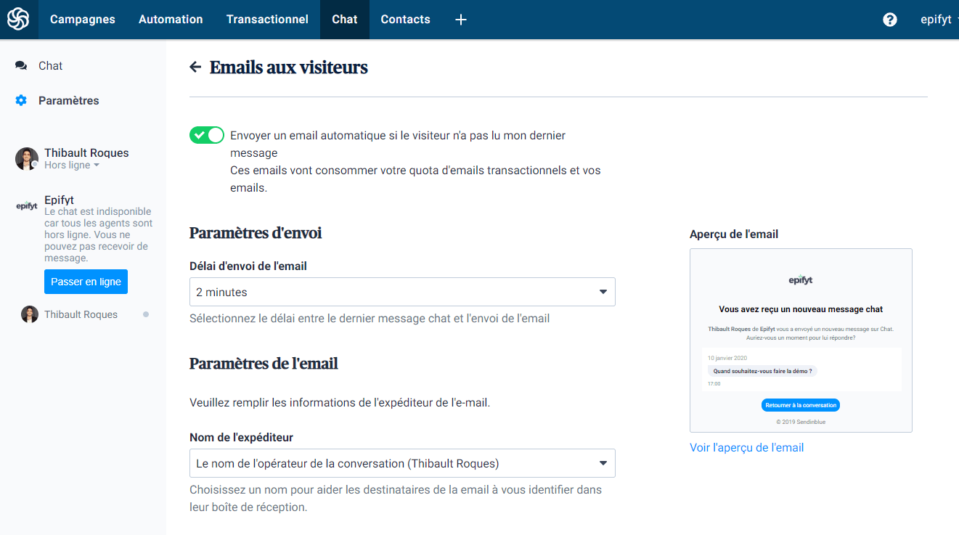
Task: Open the Hors ligne status dropdown
Action: (72, 166)
